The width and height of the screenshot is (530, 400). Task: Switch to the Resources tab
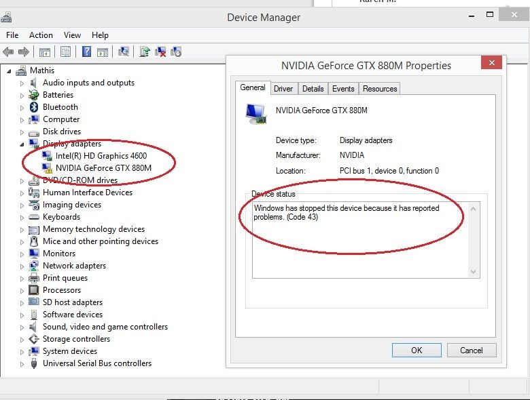380,89
